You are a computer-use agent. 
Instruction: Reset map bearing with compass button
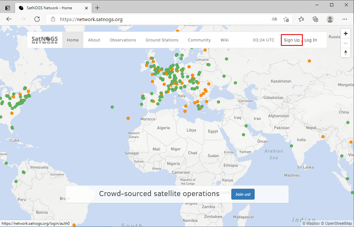pos(345,53)
